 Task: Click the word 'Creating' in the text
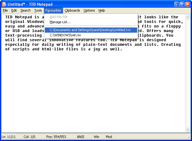point(171,45)
